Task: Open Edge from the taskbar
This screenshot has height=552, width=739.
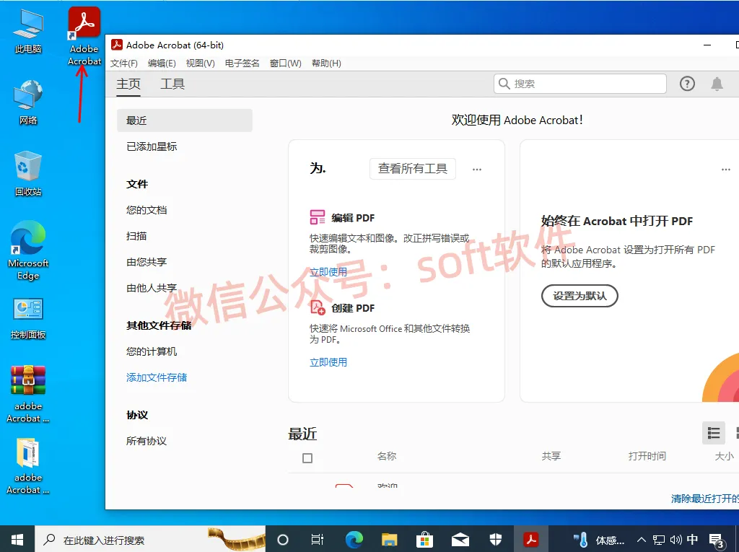Action: click(354, 539)
